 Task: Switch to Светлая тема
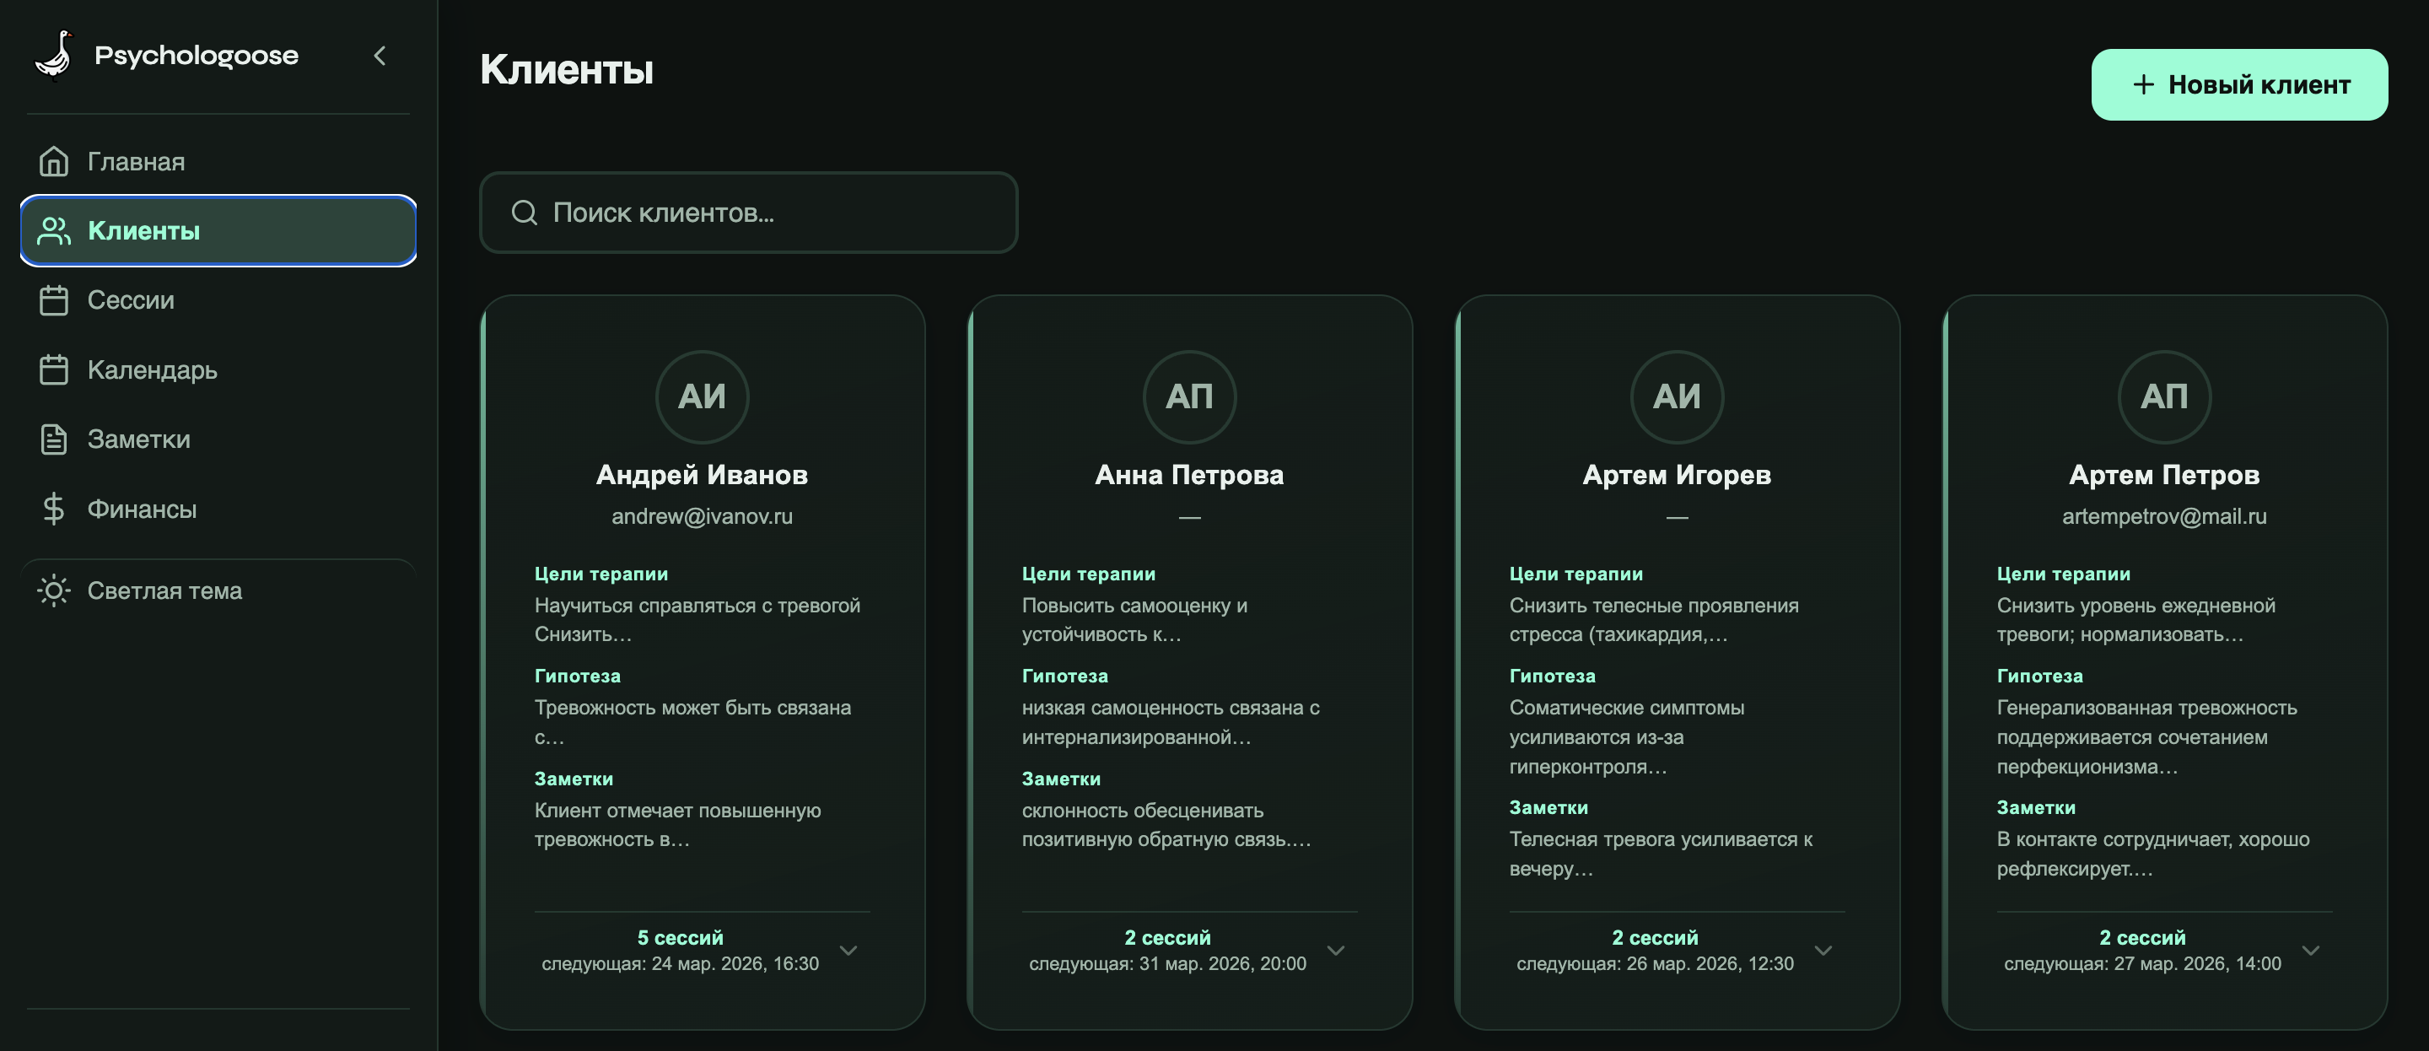(x=218, y=590)
